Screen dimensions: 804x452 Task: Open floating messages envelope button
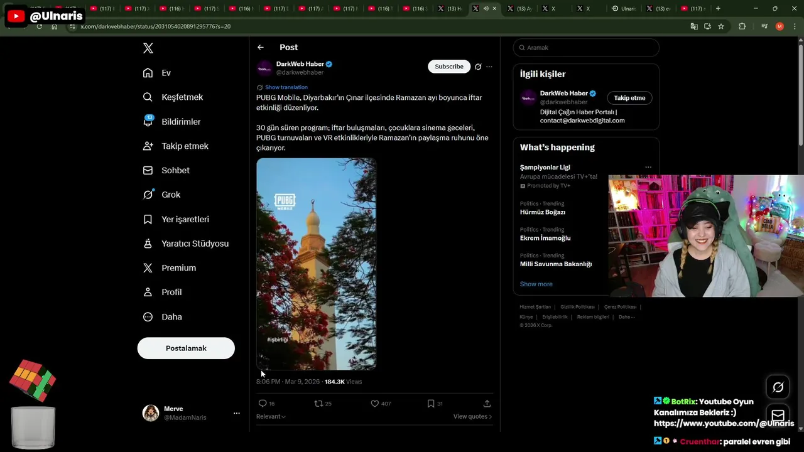coord(778,416)
